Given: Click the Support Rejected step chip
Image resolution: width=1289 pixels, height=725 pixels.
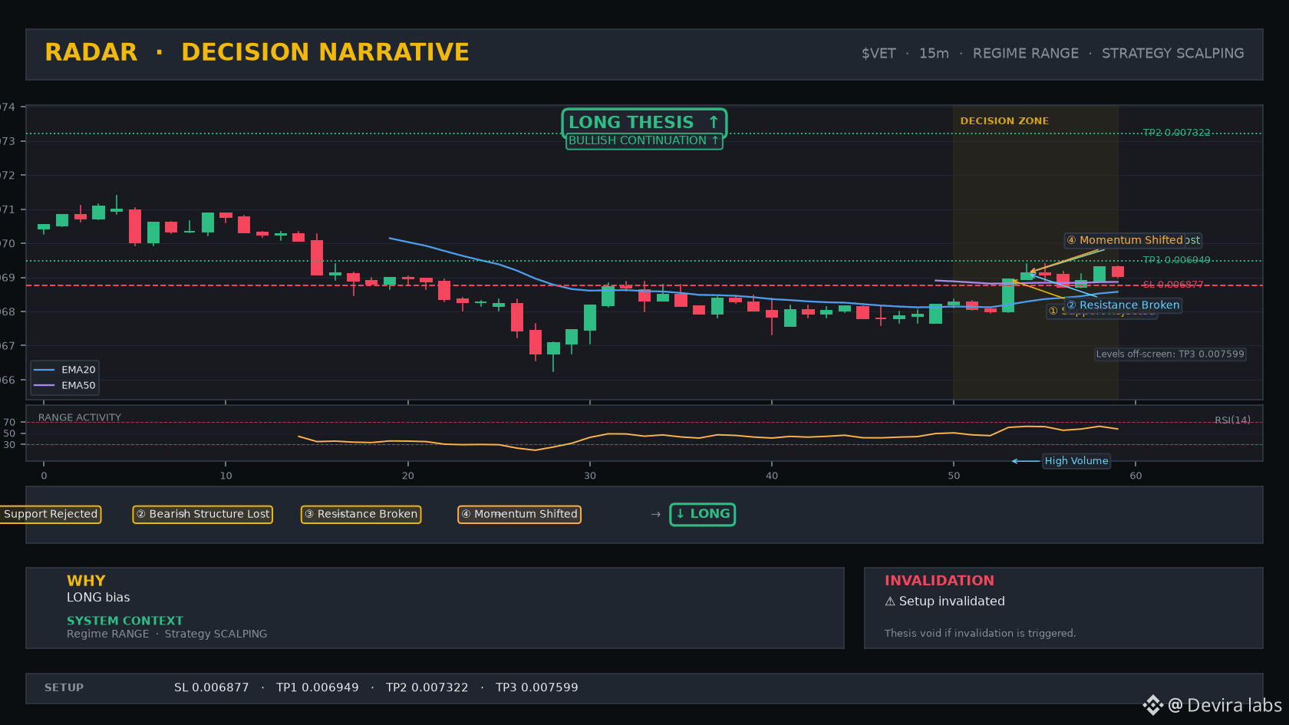Looking at the screenshot, I should click(x=50, y=514).
